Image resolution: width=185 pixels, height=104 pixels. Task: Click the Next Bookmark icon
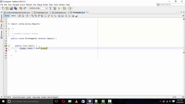tap(52, 16)
